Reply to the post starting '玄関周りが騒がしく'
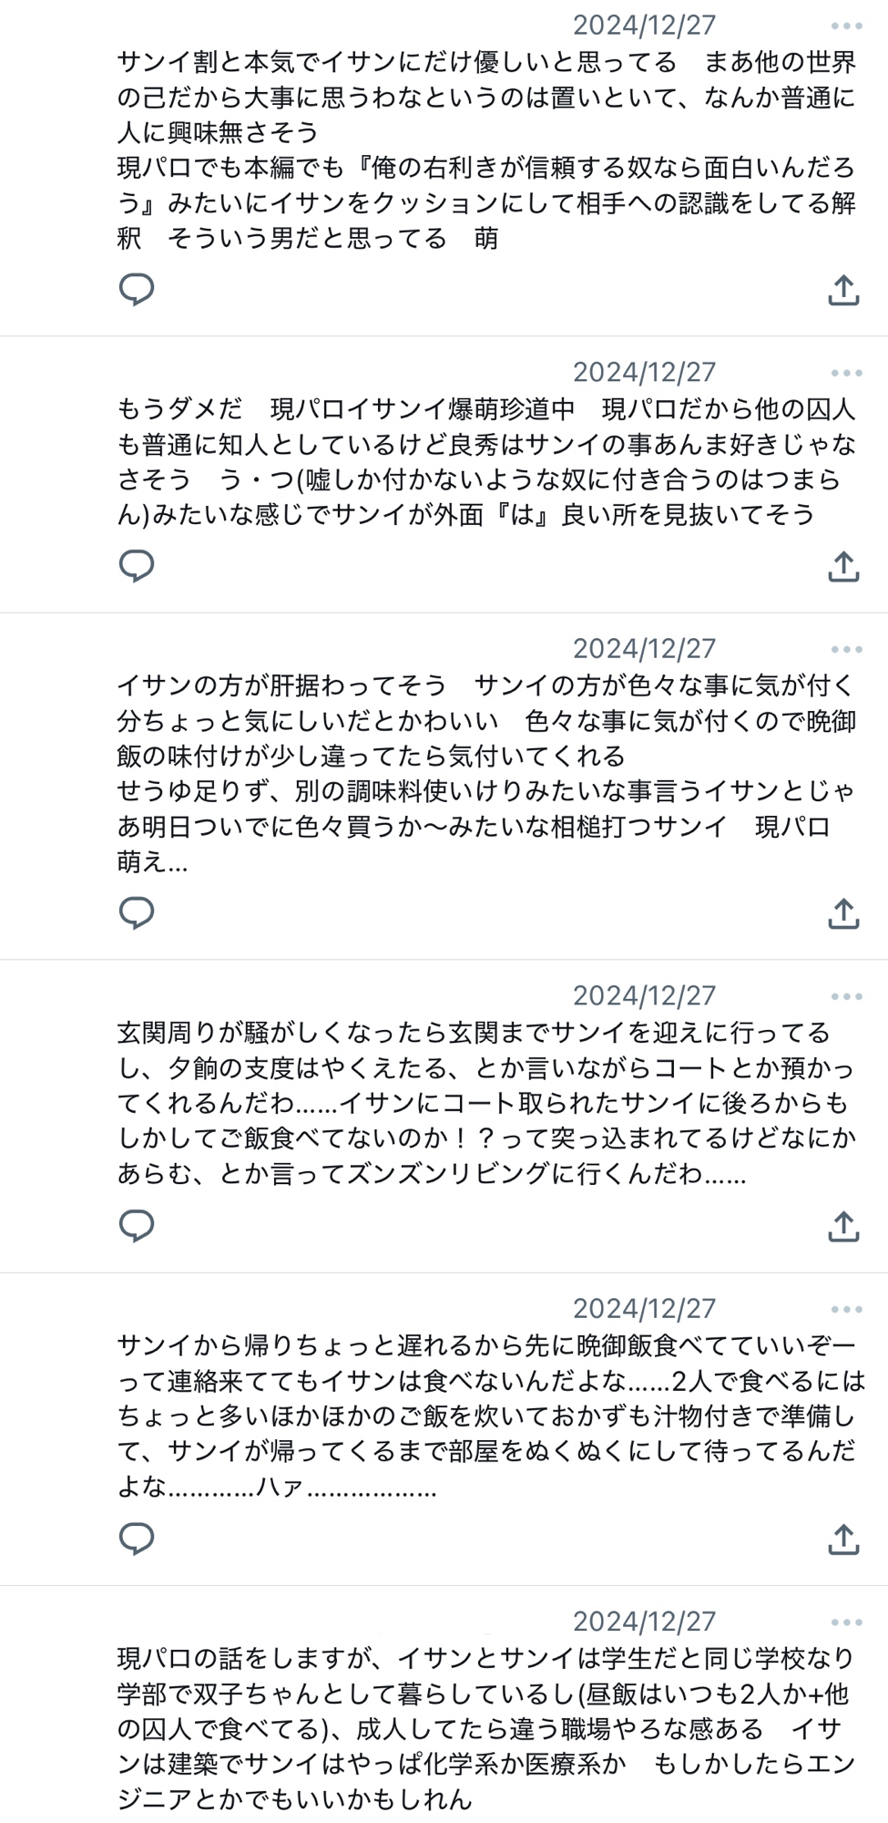The image size is (888, 1823). click(x=137, y=1226)
